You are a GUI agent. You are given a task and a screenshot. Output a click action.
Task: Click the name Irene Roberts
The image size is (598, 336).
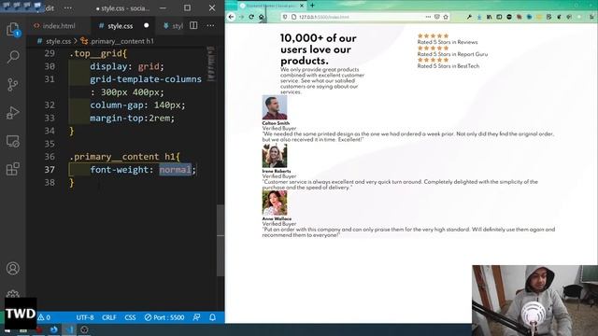coord(277,172)
